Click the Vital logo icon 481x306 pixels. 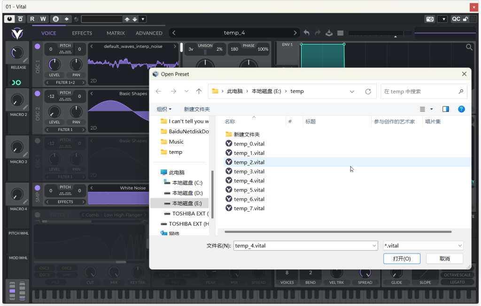pyautogui.click(x=17, y=33)
